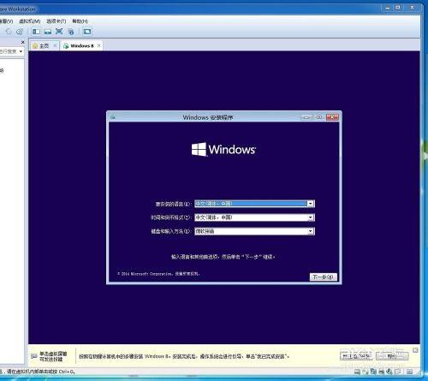Screen dimensions: 428x381
Task: Click the sound card status icon
Action: coord(389,372)
